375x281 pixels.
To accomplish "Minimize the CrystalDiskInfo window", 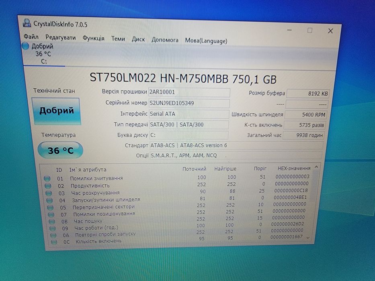I will pos(289,30).
